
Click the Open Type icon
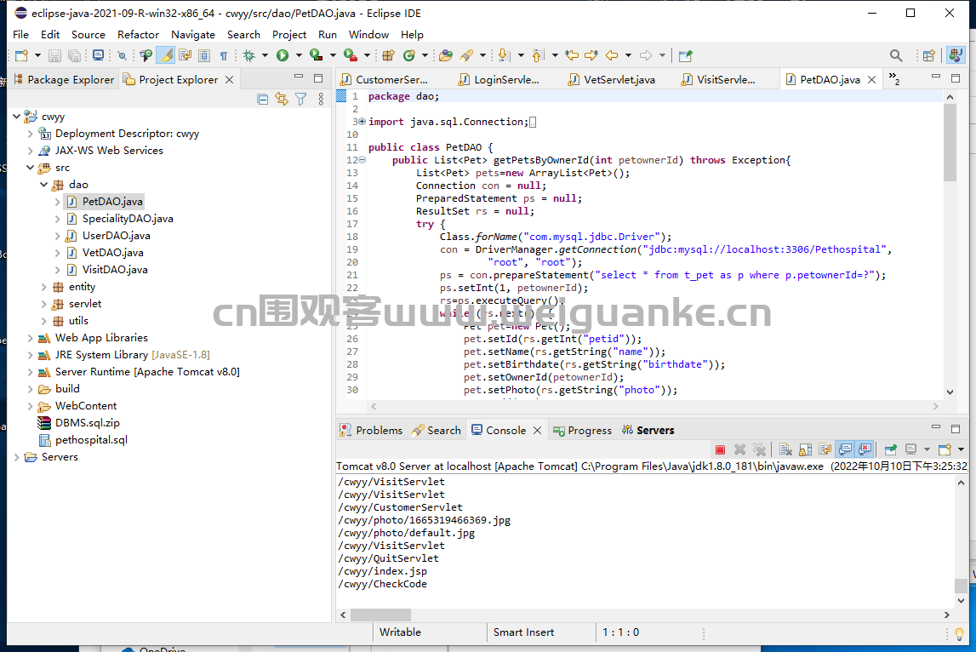(446, 55)
